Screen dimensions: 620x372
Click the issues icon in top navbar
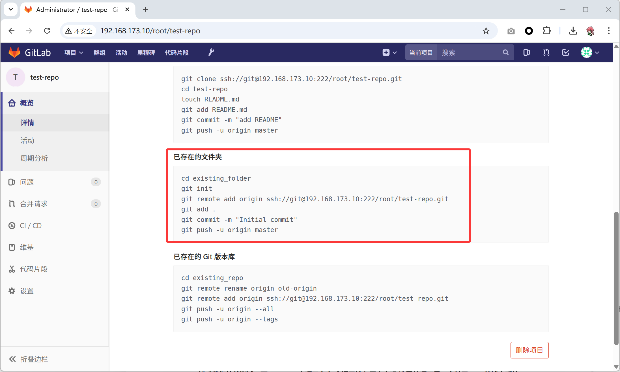526,53
